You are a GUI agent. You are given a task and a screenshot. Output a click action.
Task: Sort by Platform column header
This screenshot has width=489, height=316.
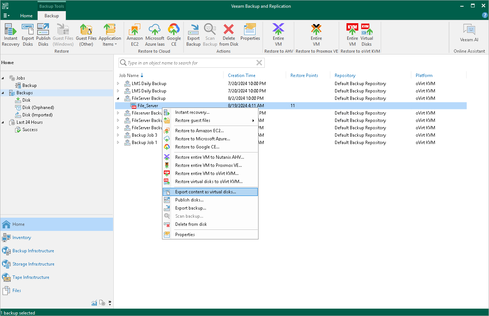(x=424, y=76)
